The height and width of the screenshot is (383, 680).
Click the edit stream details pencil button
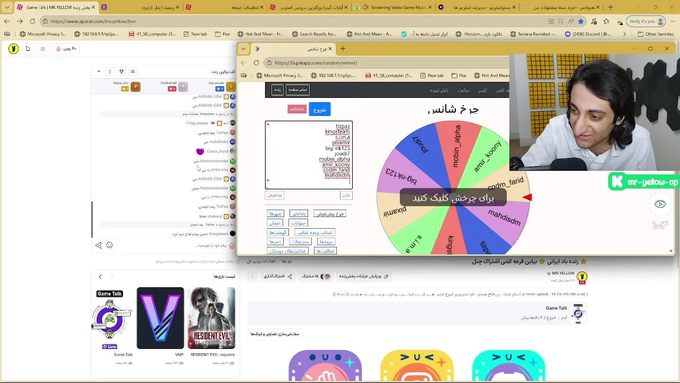pyautogui.click(x=364, y=276)
